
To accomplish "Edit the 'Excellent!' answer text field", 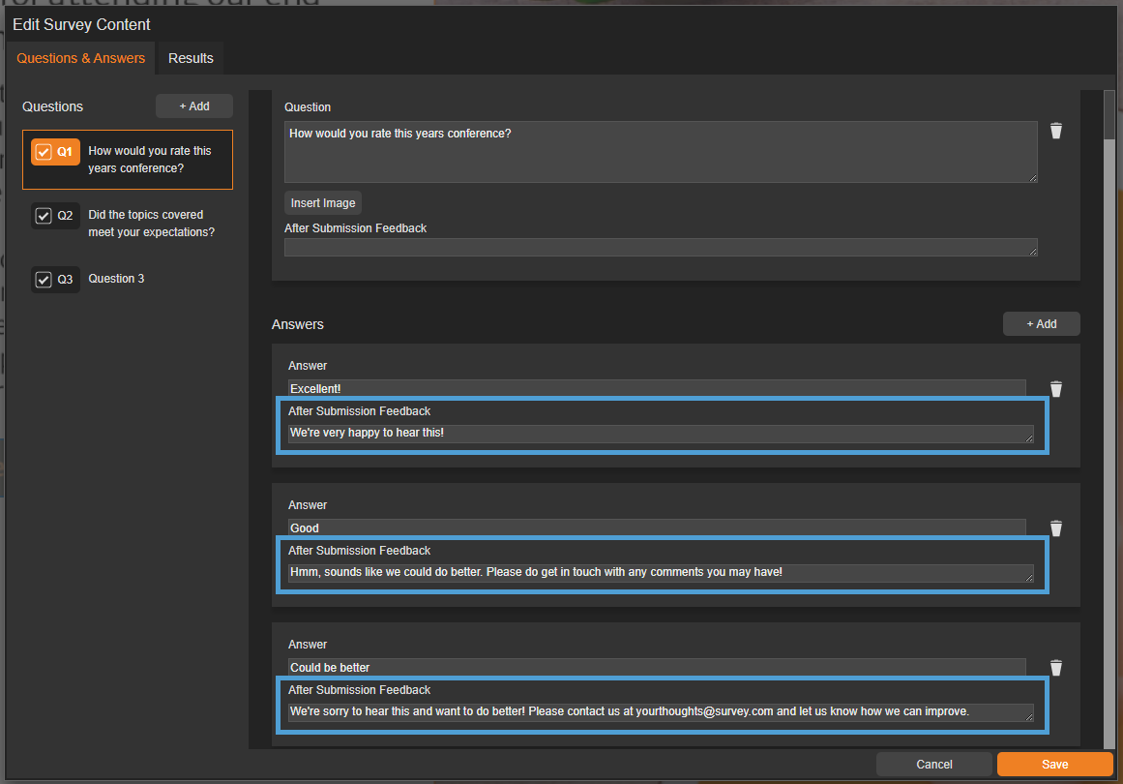I will coord(656,388).
